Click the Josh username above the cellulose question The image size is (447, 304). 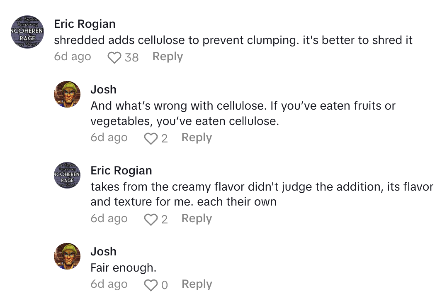(x=103, y=90)
